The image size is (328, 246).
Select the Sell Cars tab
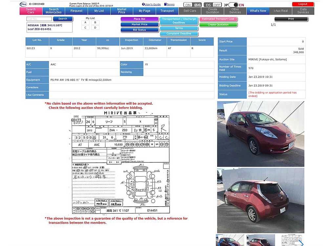[x=190, y=11]
